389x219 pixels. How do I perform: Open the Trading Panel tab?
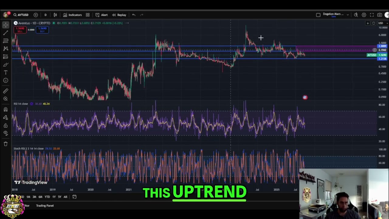(45, 206)
